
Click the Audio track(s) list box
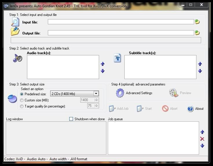(63, 67)
